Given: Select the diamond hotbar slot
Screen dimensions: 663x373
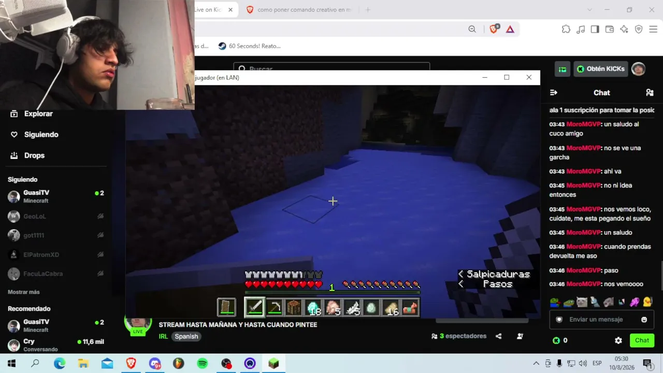Looking at the screenshot, I should pos(313,308).
